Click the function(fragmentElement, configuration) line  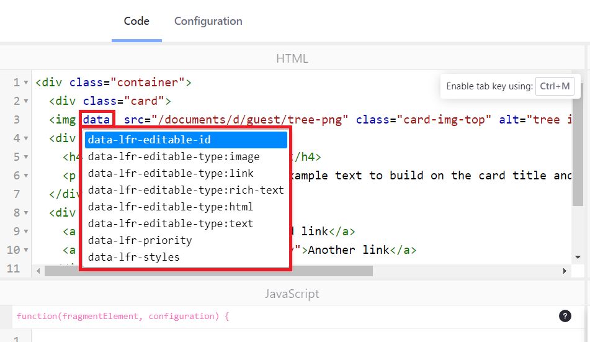pos(123,316)
